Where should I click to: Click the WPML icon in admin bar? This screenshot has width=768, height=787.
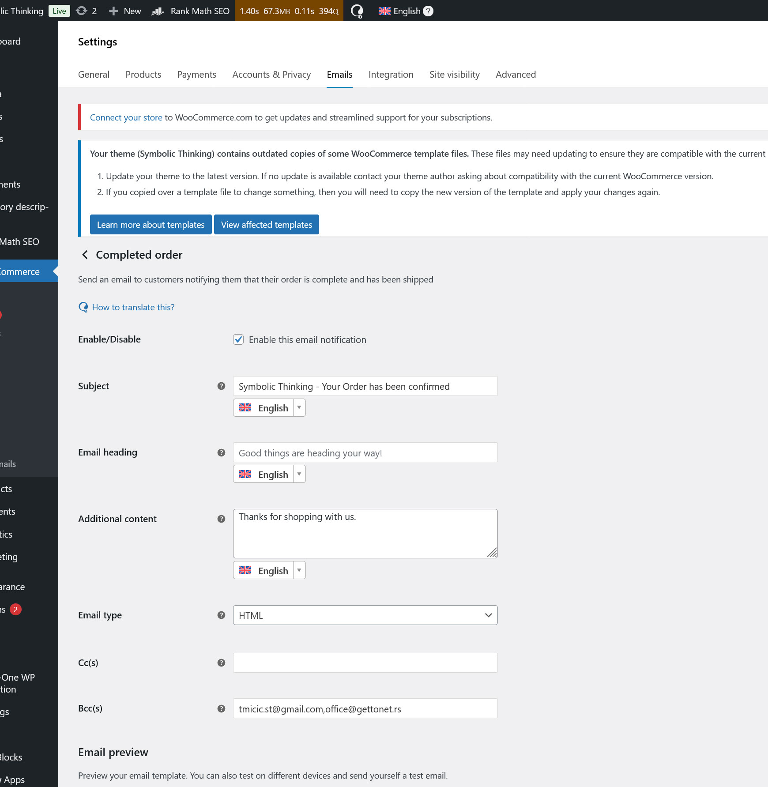pyautogui.click(x=357, y=11)
